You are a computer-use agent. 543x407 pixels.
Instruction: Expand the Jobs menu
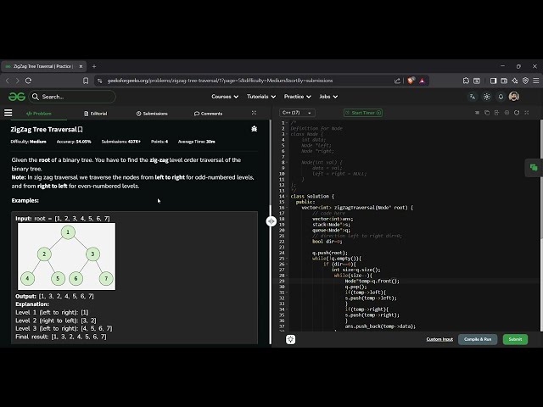tap(328, 97)
